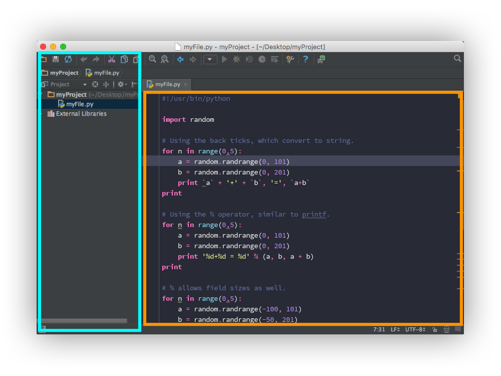Toggle read-only lock in status bar
Screen dimensions: 501x376
(435, 329)
